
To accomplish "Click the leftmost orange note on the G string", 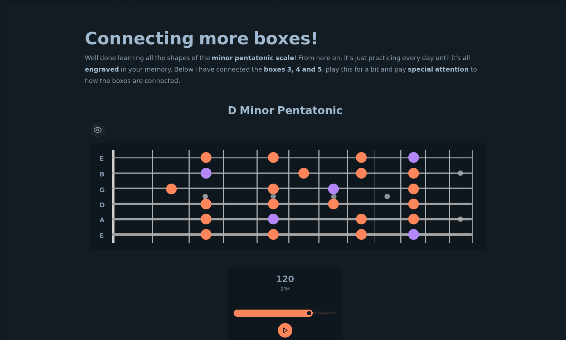I will (171, 189).
